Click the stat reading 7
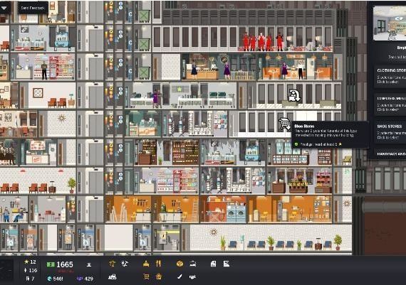Image resolution: width=406 pixels, height=285 pixels. pyautogui.click(x=31, y=279)
